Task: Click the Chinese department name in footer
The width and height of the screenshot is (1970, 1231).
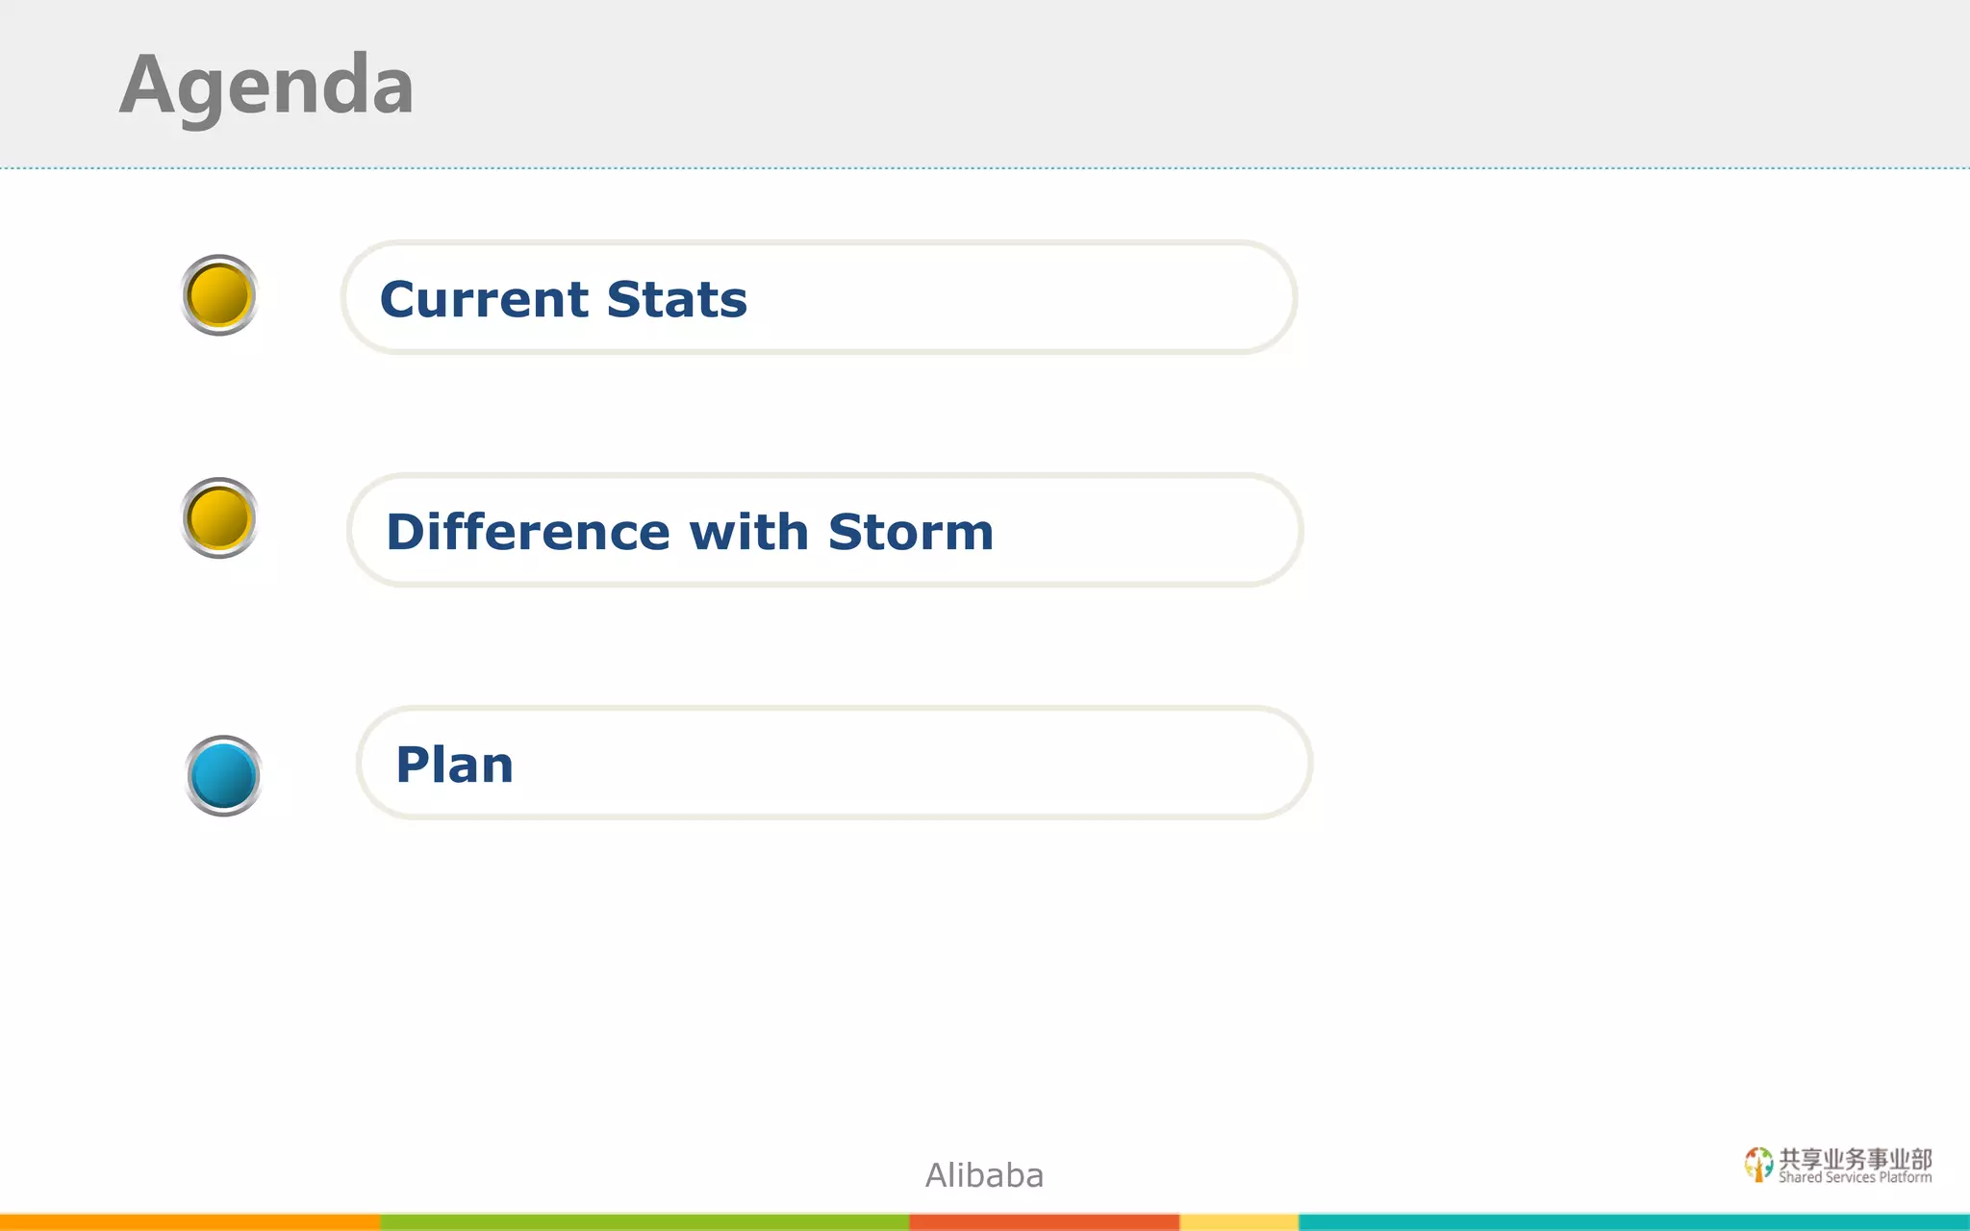Action: (1856, 1159)
